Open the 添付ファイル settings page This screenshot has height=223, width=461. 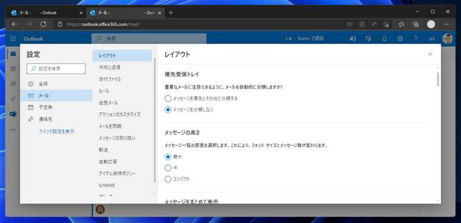pos(122,79)
